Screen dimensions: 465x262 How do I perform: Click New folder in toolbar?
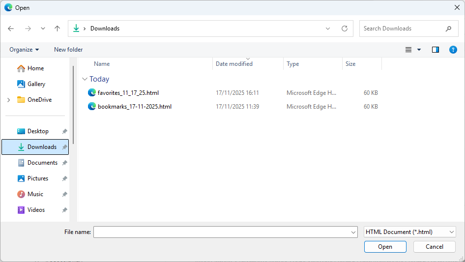[x=68, y=50]
